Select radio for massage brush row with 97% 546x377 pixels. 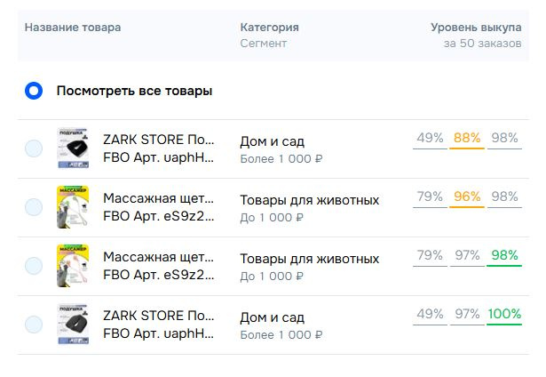34,265
